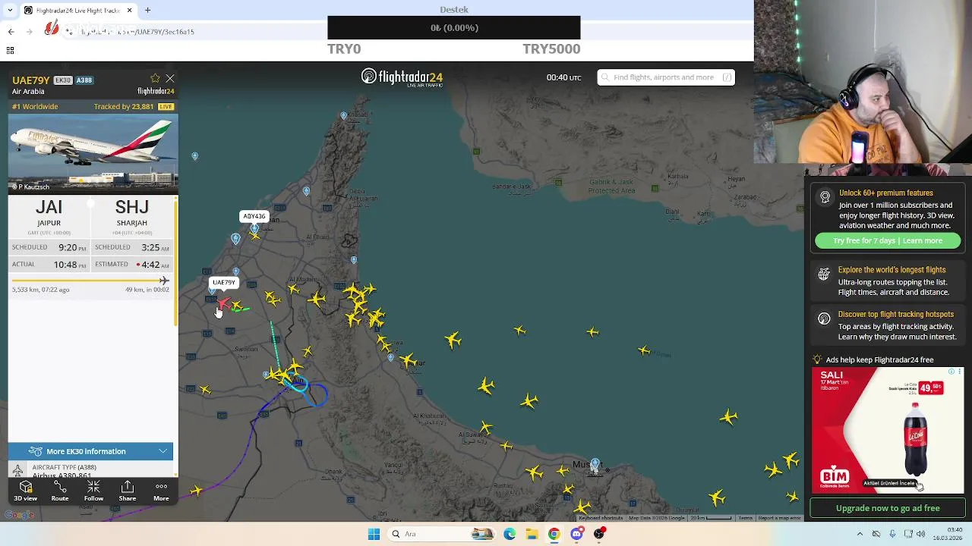The height and width of the screenshot is (546, 972).
Task: Open map Terms link
Action: pyautogui.click(x=746, y=518)
